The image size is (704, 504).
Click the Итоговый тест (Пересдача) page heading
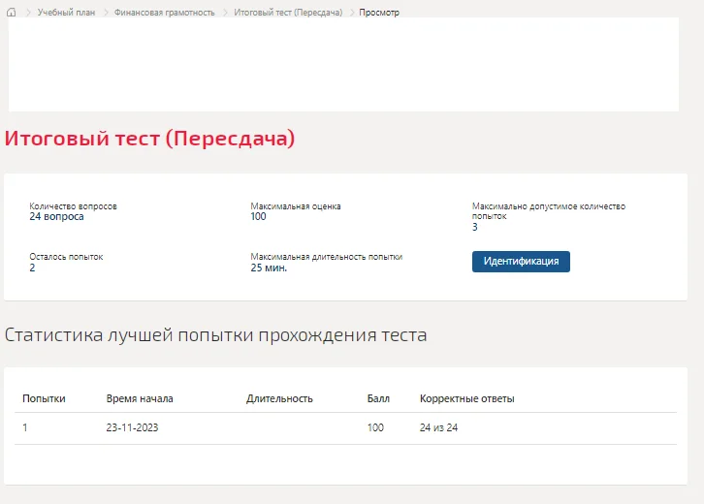tap(149, 139)
